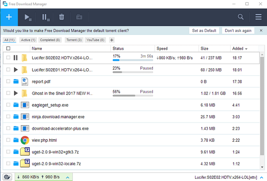Select the download-accelerator-plus.exe file name
Image resolution: width=267 pixels, height=181 pixels.
[60, 128]
